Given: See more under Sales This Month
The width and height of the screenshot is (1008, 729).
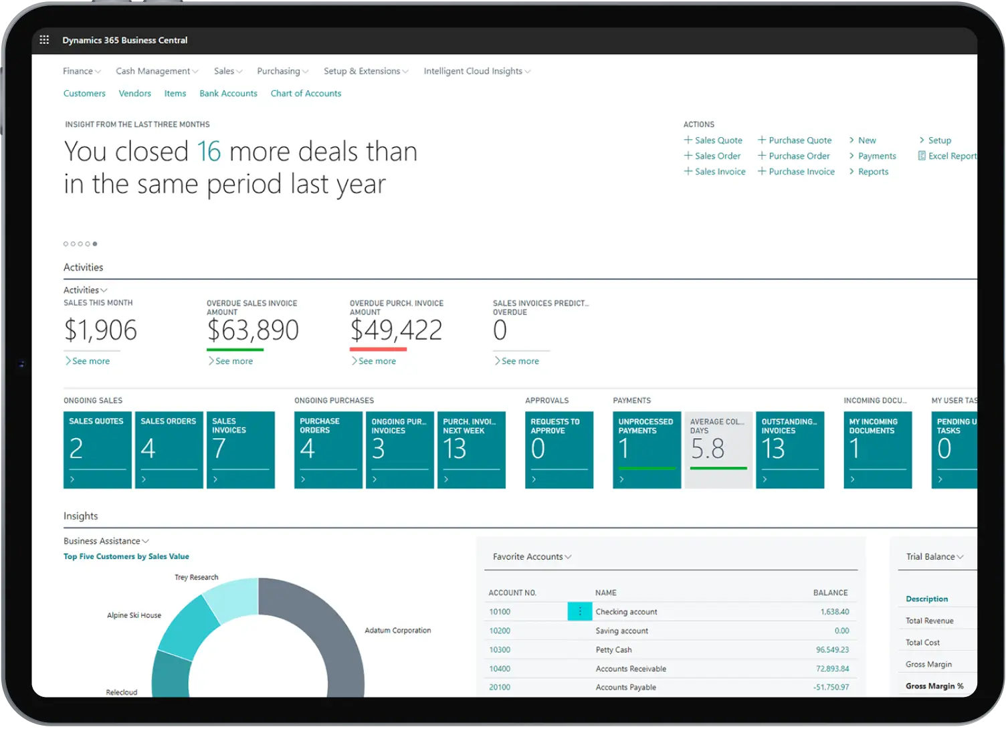Looking at the screenshot, I should pyautogui.click(x=88, y=361).
